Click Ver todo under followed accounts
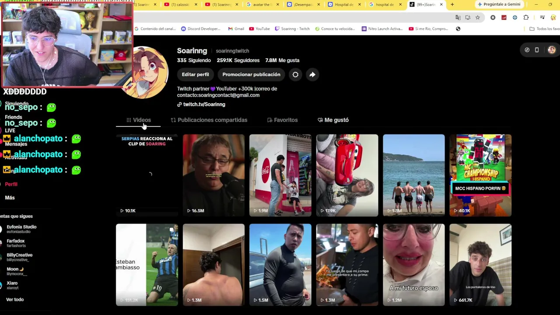The height and width of the screenshot is (315, 560). [x=15, y=300]
